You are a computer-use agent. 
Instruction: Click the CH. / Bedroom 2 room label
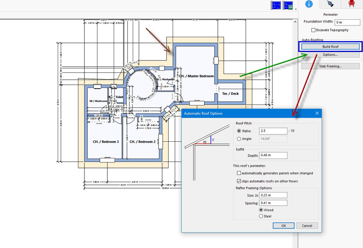pos(142,142)
